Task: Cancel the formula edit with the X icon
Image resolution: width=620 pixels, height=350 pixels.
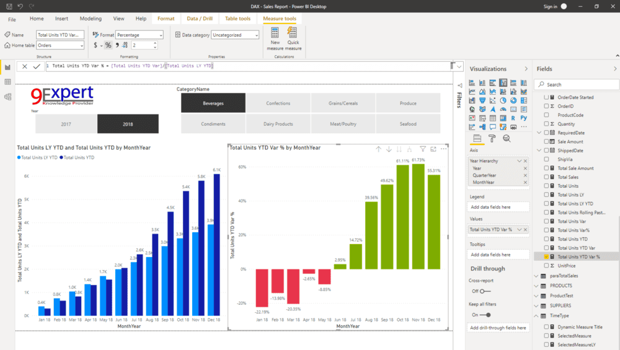Action: pyautogui.click(x=25, y=66)
